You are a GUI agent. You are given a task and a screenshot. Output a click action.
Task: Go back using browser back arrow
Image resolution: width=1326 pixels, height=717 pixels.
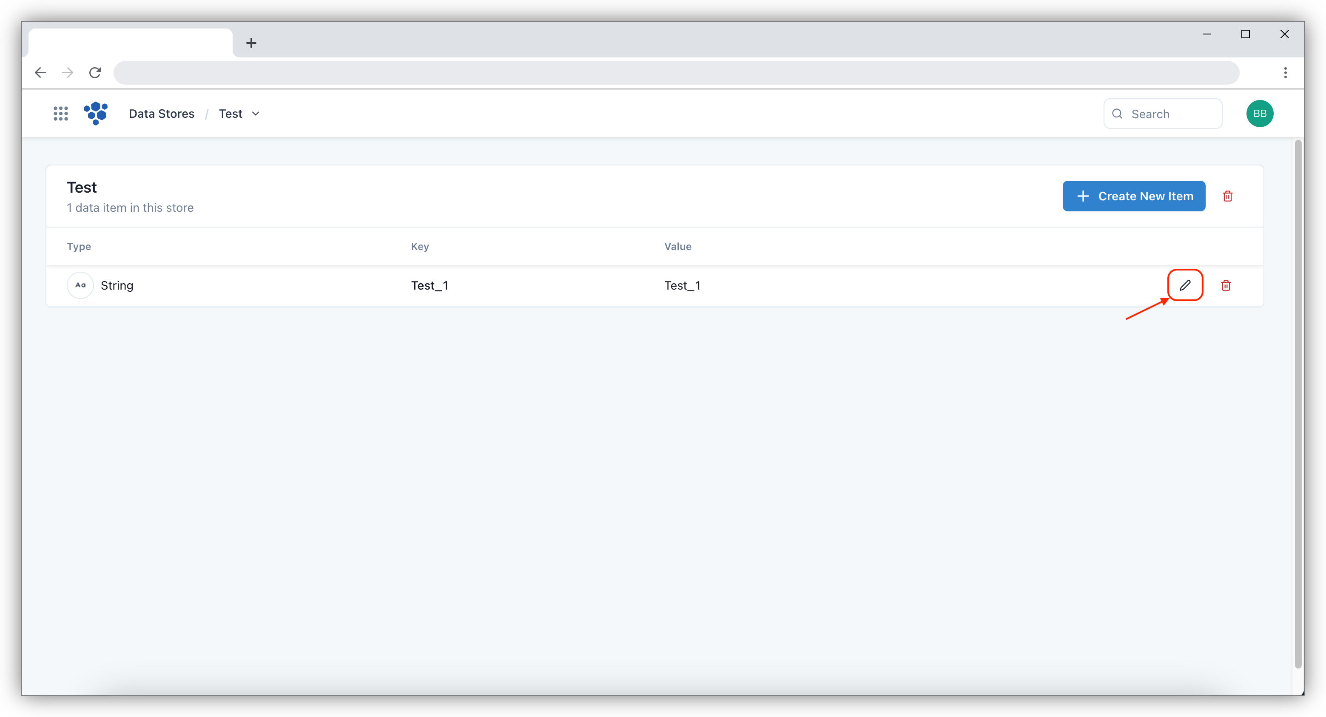[40, 73]
